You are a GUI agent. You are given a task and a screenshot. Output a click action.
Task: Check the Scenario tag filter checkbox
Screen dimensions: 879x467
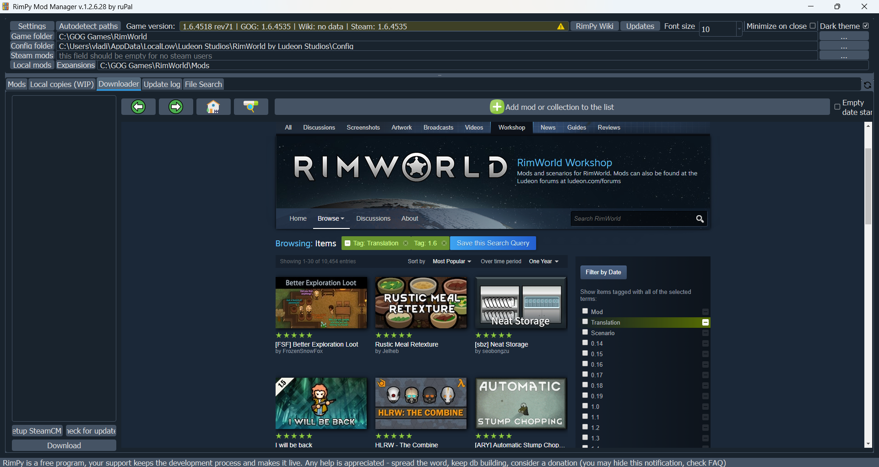coord(585,332)
